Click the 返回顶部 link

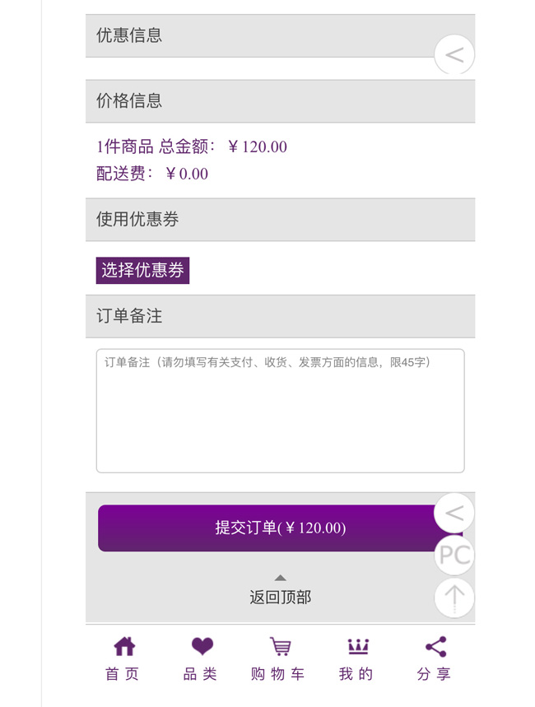281,598
